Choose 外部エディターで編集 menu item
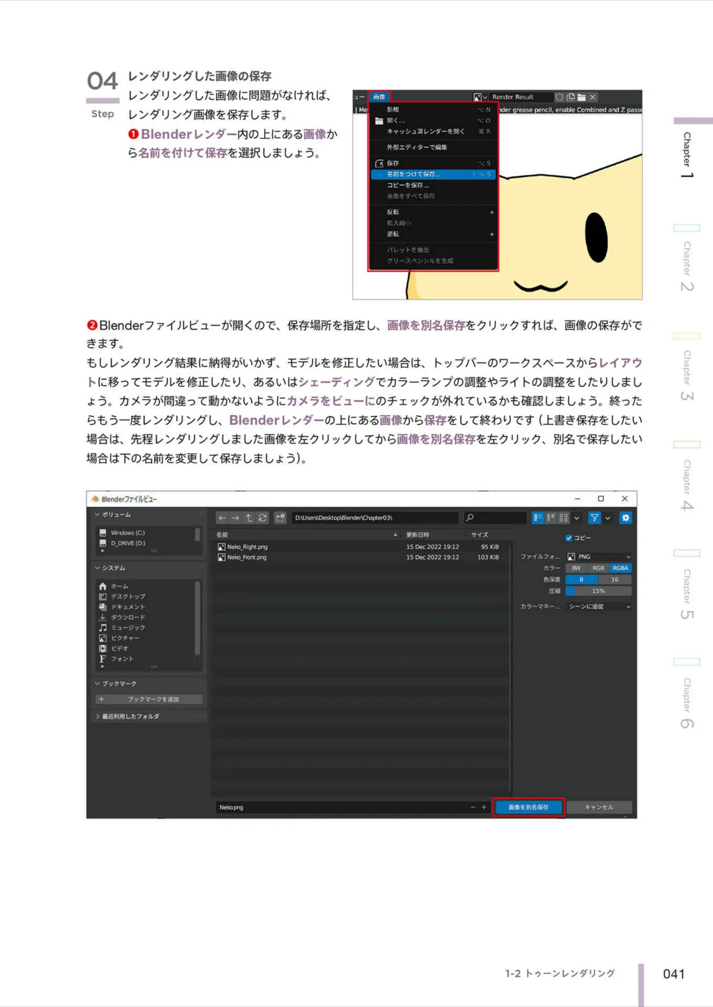 coord(433,147)
